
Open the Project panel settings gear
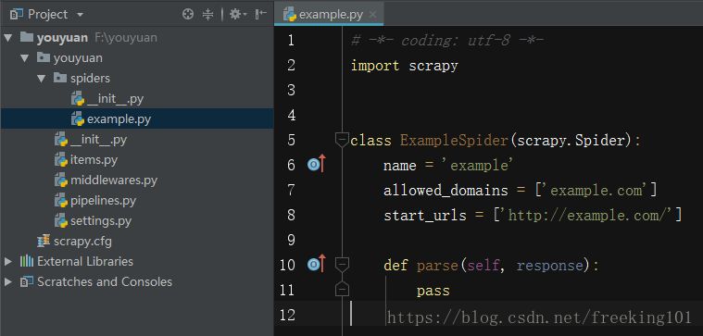click(238, 14)
